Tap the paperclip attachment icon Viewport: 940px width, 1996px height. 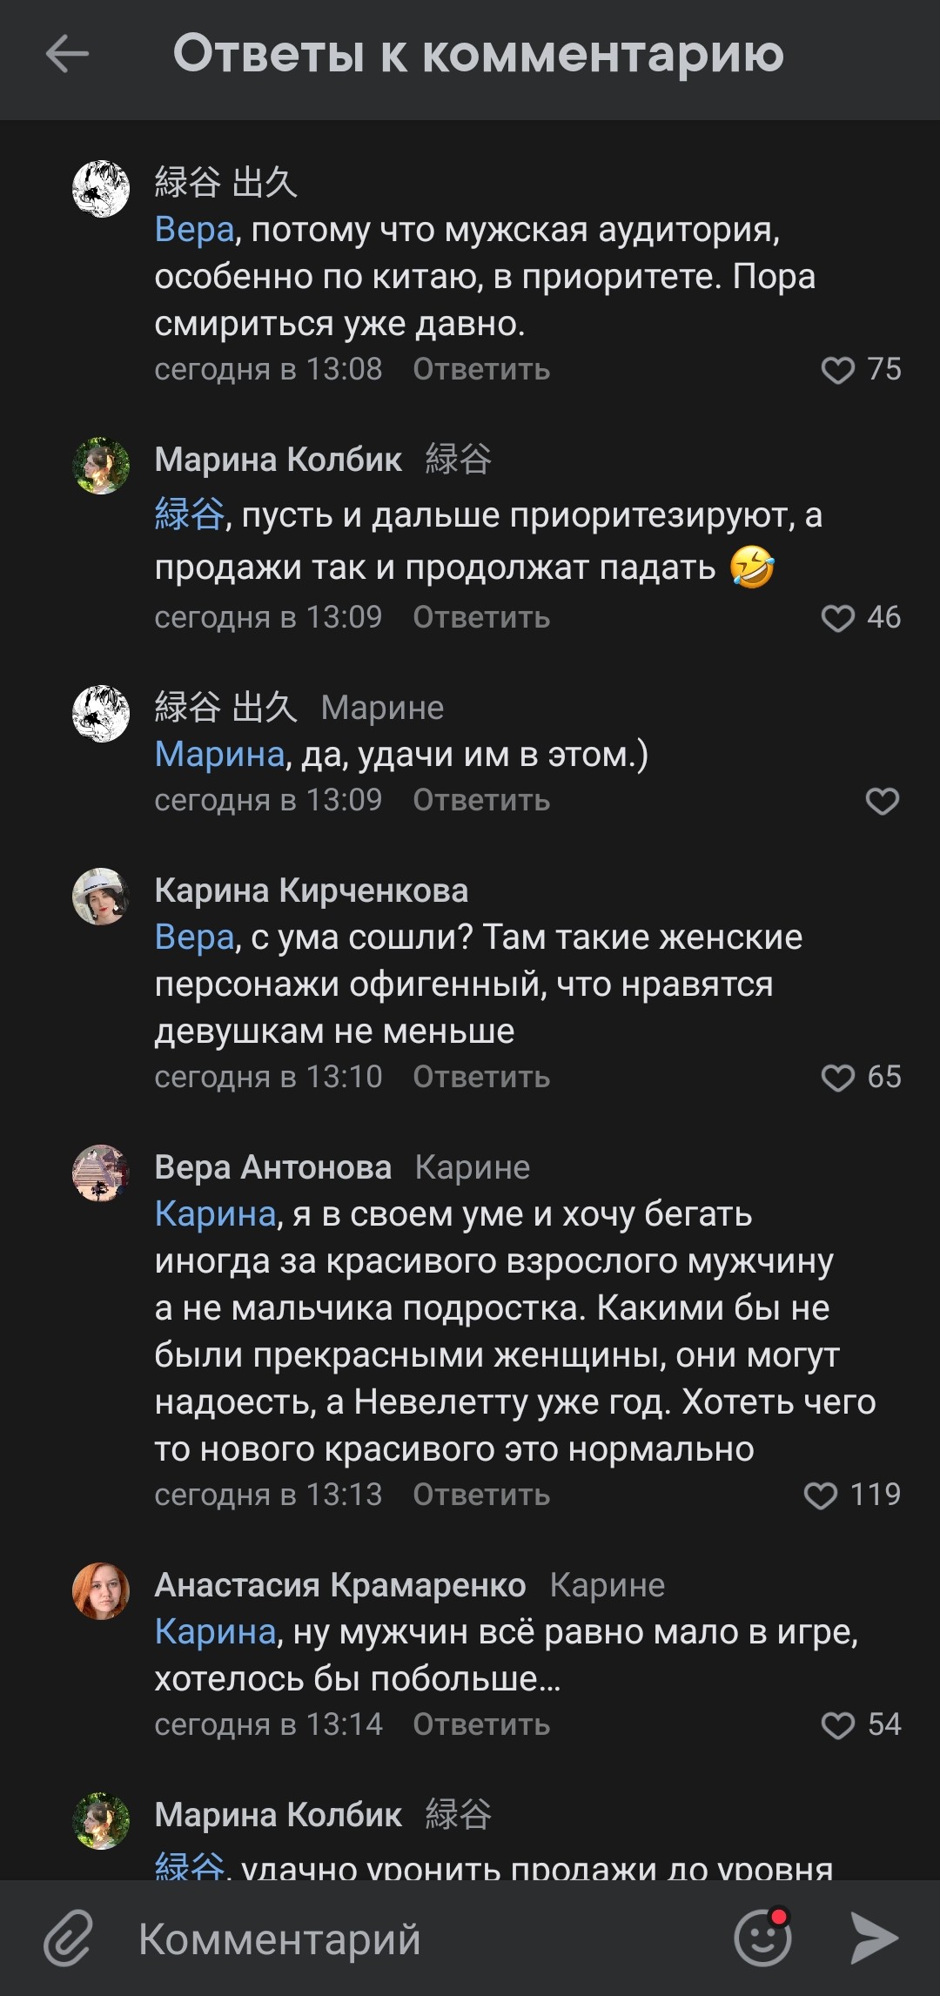click(x=69, y=1938)
